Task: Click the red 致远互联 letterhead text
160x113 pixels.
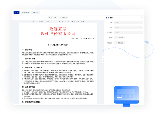Action: tap(58, 29)
